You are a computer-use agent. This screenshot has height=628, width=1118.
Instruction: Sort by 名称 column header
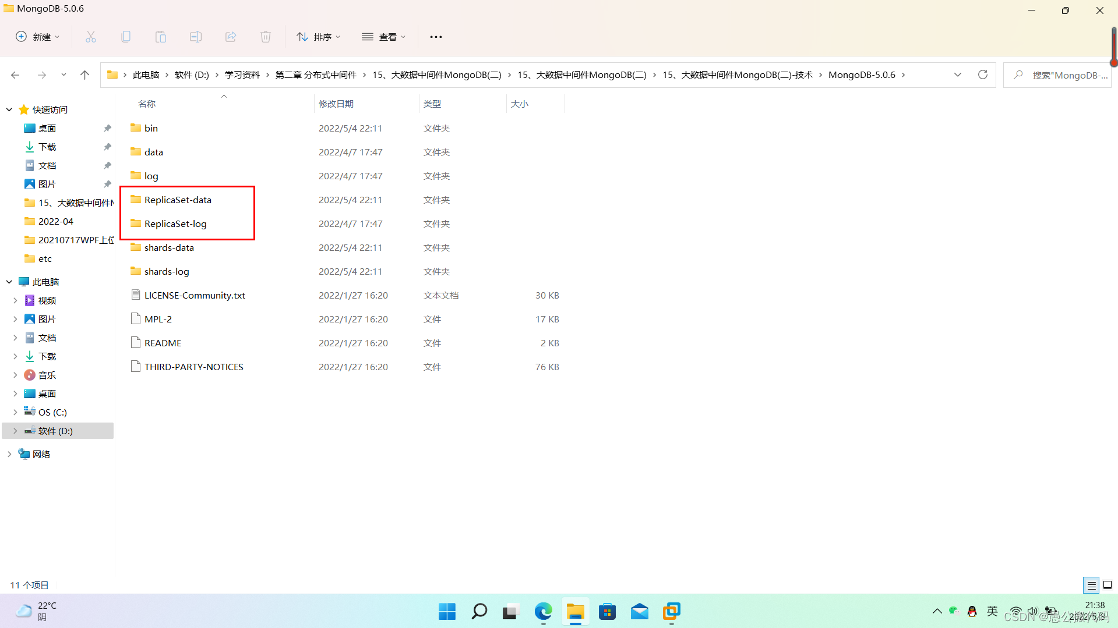pyautogui.click(x=147, y=104)
